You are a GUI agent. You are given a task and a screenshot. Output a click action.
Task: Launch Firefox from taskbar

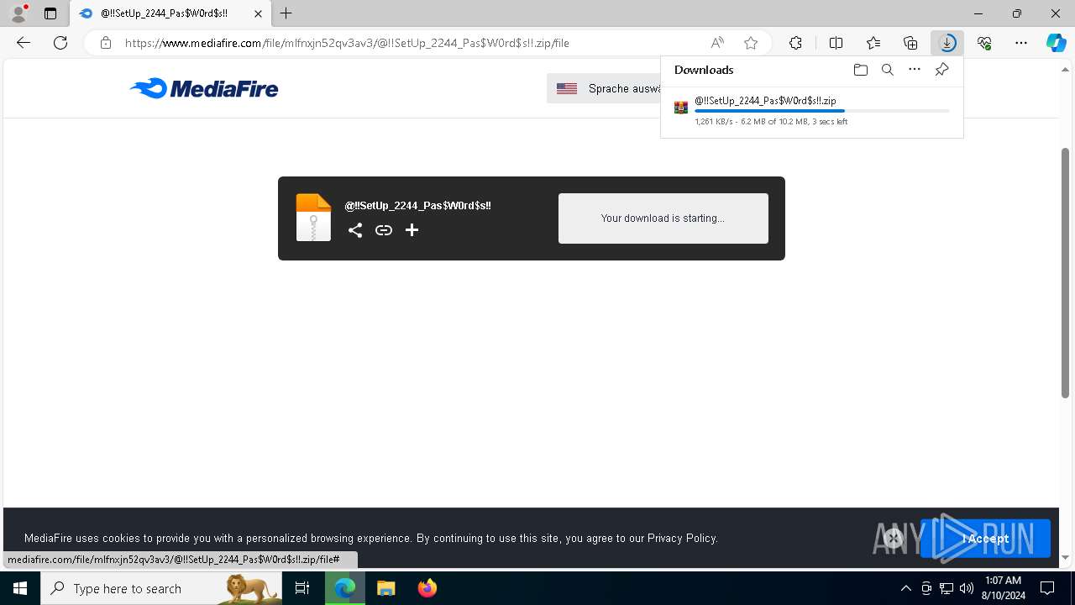click(427, 588)
